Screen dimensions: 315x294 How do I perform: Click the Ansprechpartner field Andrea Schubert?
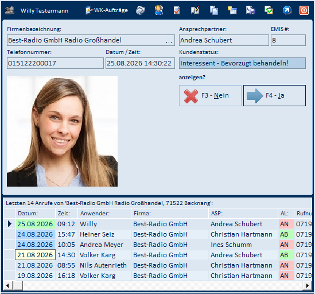(x=224, y=40)
